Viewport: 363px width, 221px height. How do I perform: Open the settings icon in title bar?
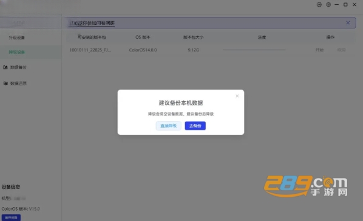pos(328,5)
